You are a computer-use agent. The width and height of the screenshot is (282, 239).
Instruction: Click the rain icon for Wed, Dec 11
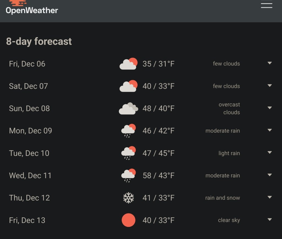pos(128,175)
